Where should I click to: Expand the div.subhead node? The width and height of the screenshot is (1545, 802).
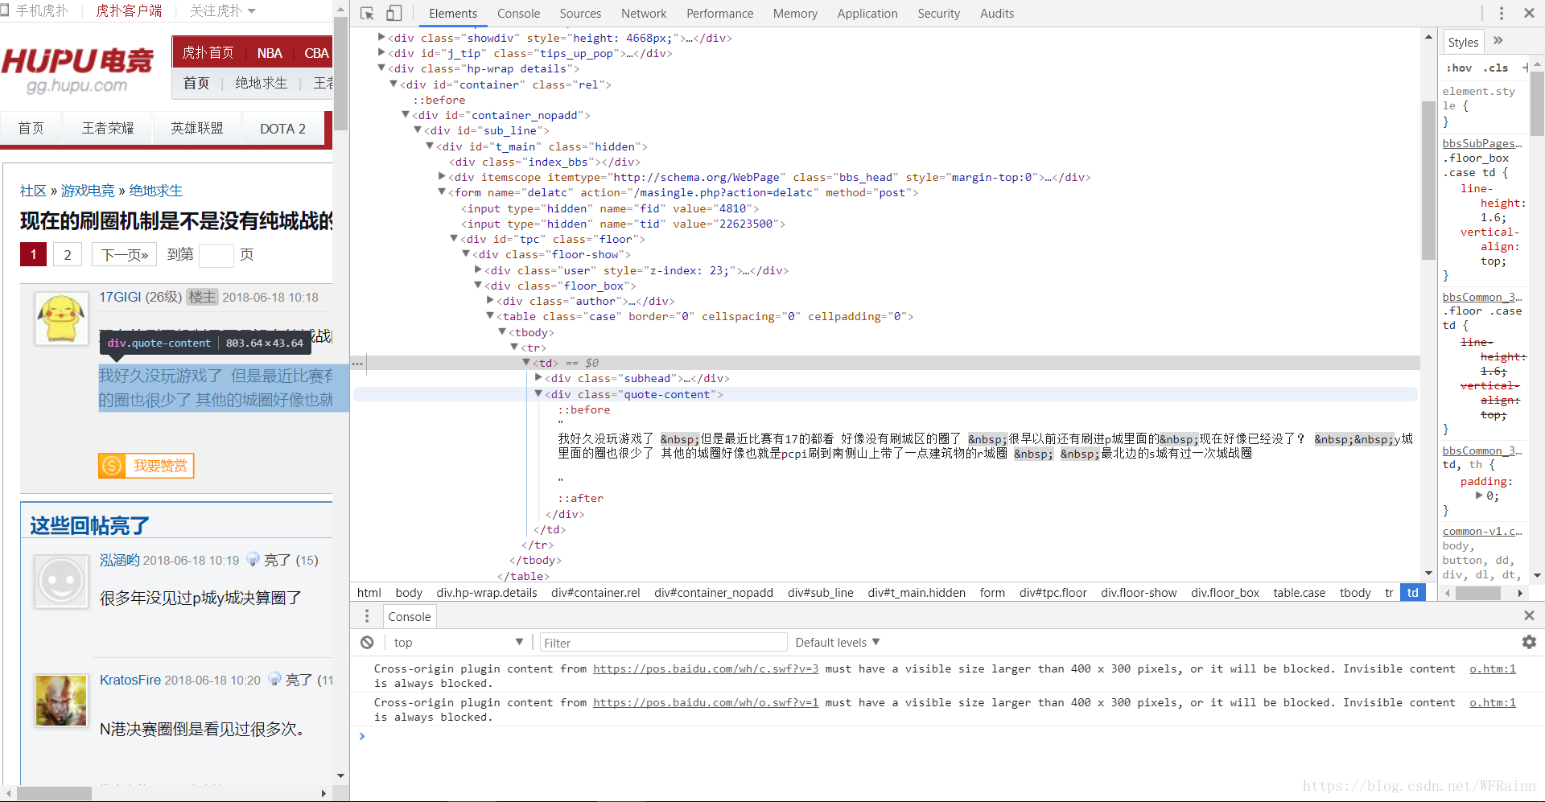point(538,377)
